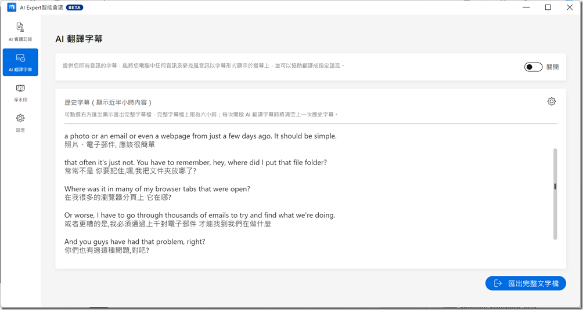
Task: Click the 歷史字幕 section title
Action: (107, 103)
